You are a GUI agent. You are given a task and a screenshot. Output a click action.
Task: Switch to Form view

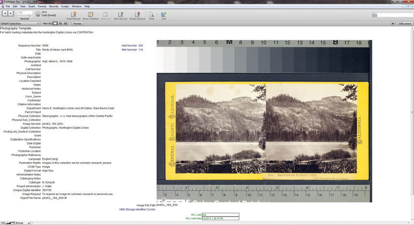tap(55, 23)
